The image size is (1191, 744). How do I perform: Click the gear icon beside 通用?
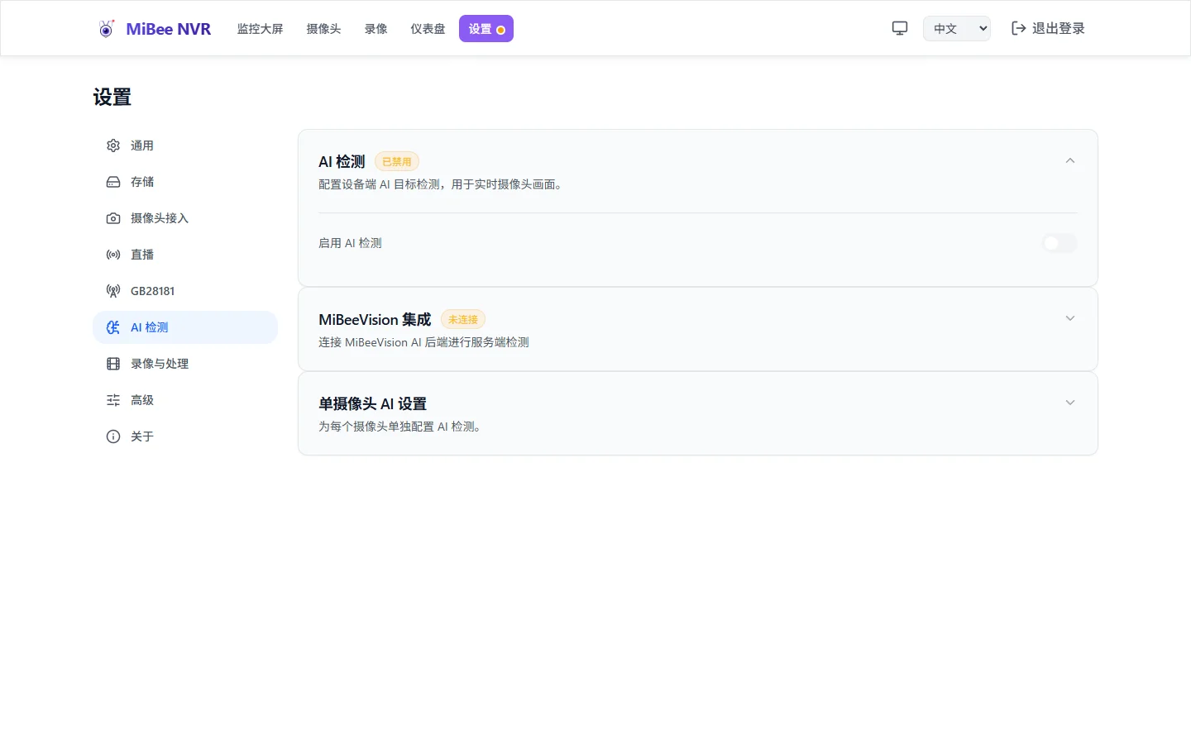[113, 145]
